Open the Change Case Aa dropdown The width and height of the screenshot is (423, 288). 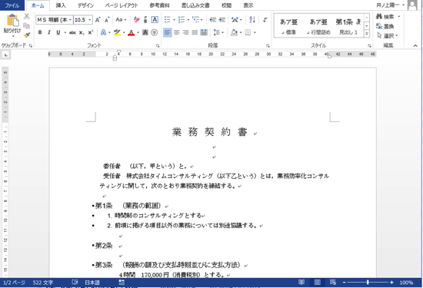click(121, 20)
